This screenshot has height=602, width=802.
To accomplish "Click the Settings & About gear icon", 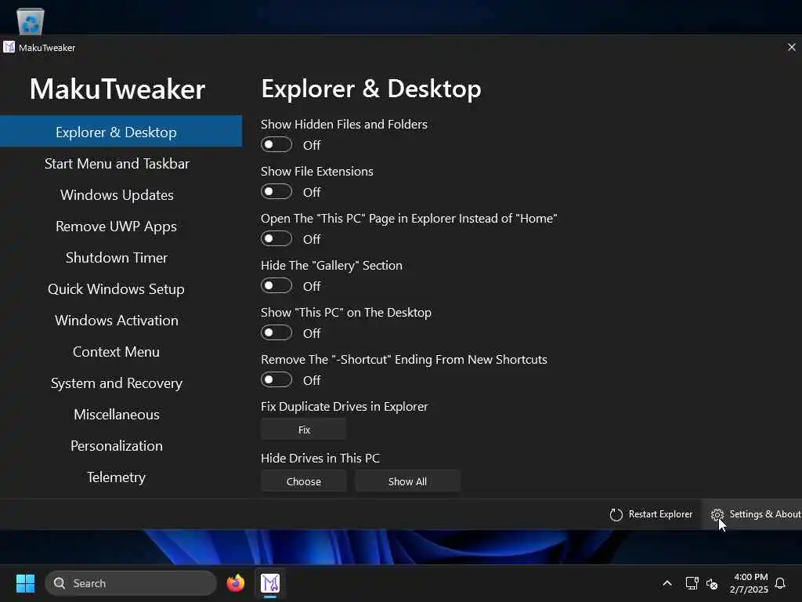I will 717,514.
